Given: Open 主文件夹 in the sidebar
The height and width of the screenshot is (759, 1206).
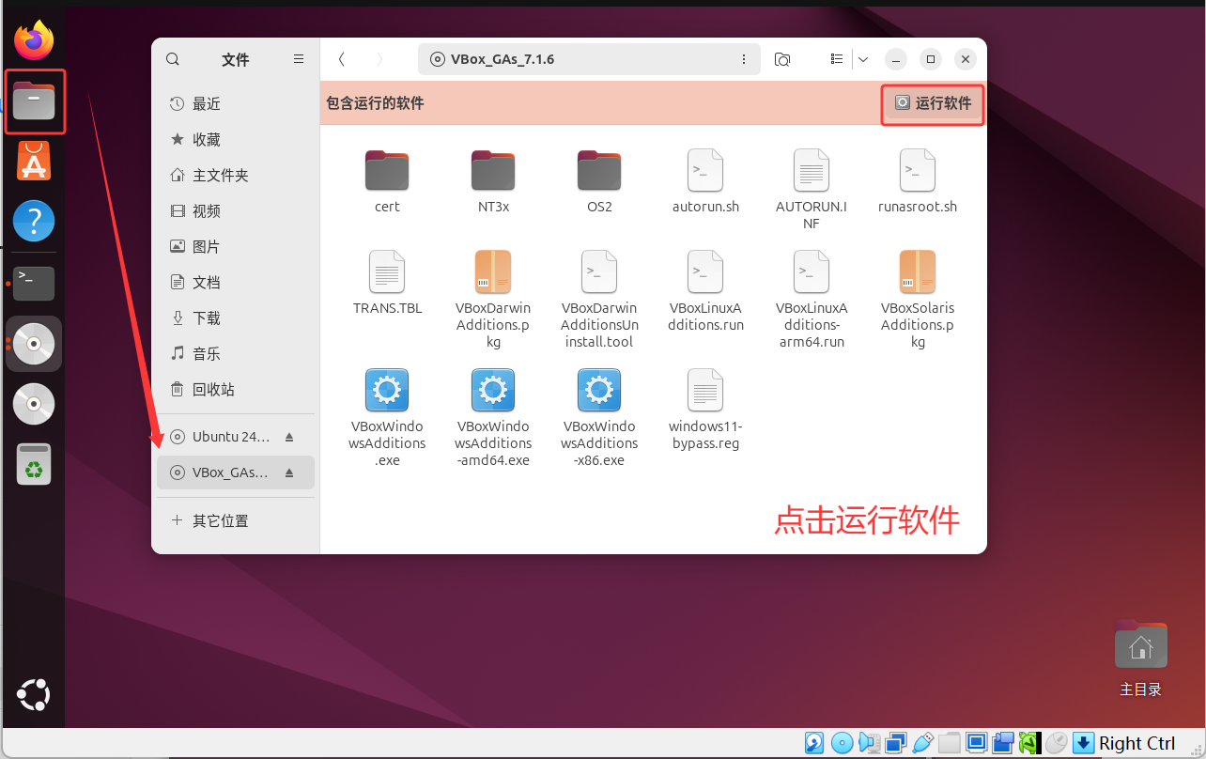Looking at the screenshot, I should point(235,175).
